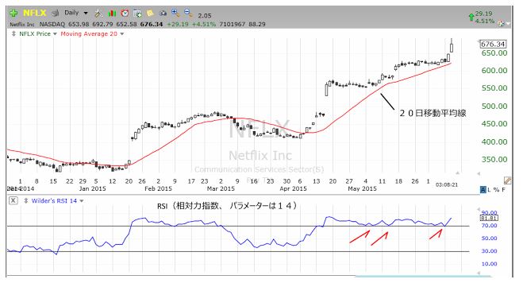Select the L log scale button
Viewport: 523px width, 287px height.
coord(490,190)
